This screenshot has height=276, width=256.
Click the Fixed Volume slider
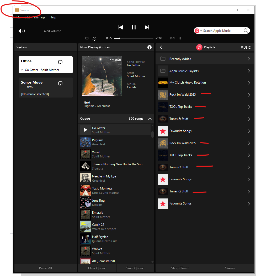tap(51, 31)
